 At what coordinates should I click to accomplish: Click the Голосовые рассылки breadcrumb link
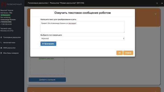click(x=38, y=3)
